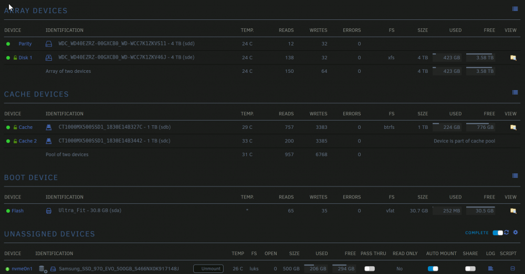Click the Array total free 3.58 TB bar
The width and height of the screenshot is (525, 274).
(480, 71)
